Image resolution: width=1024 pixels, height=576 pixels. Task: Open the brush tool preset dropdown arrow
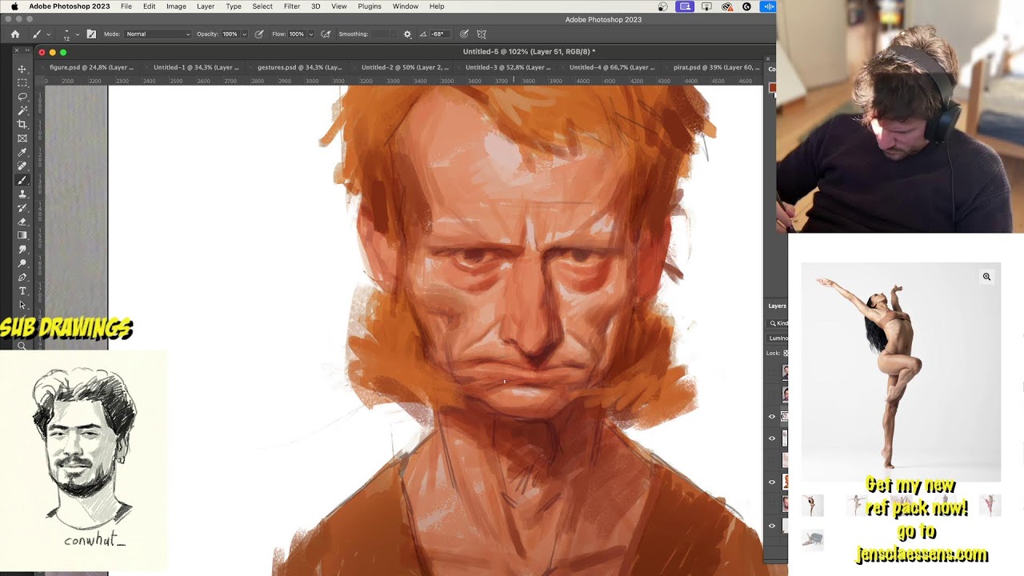49,34
